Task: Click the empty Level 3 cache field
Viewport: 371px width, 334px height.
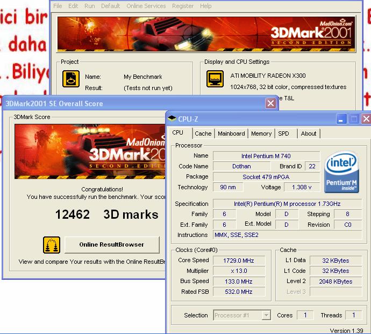Action: pos(336,292)
